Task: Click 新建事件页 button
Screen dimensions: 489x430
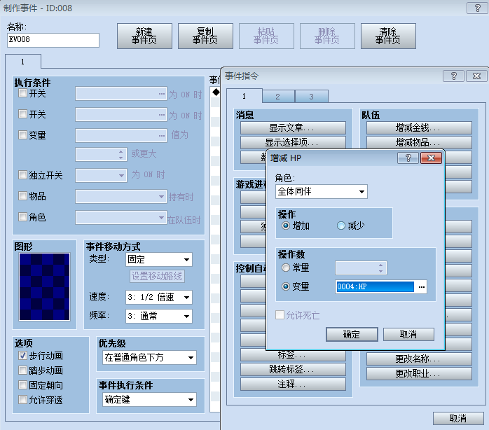Action: pyautogui.click(x=144, y=36)
